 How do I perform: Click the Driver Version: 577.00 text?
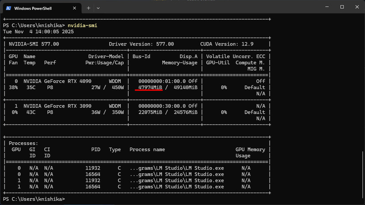(x=141, y=44)
